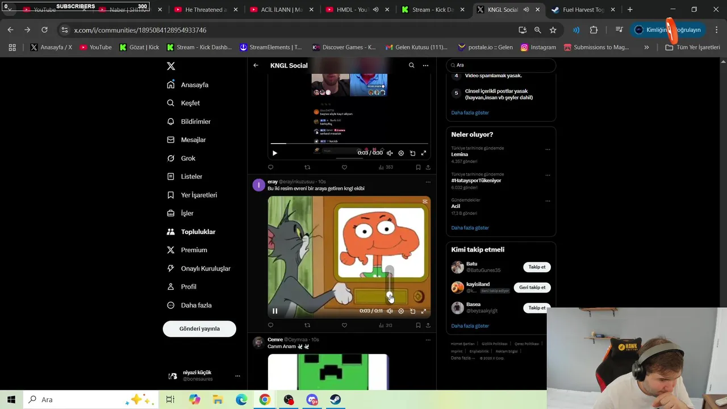Screen dimensions: 727x409
Task: Open options for Lemina trend
Action: (x=548, y=149)
